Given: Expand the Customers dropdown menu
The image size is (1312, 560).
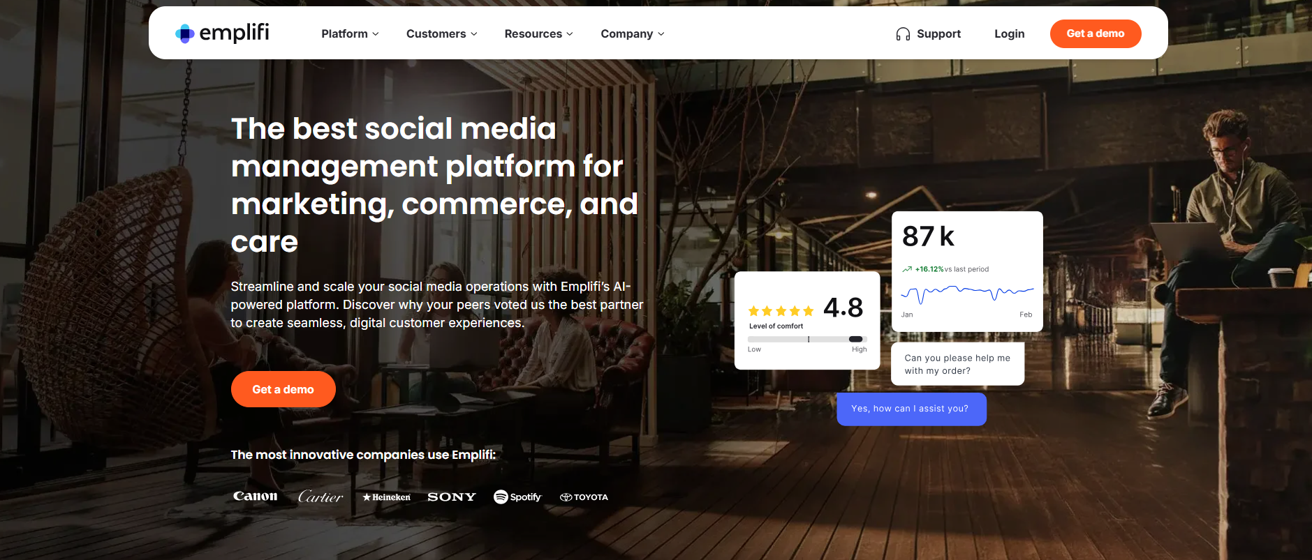Looking at the screenshot, I should (441, 33).
